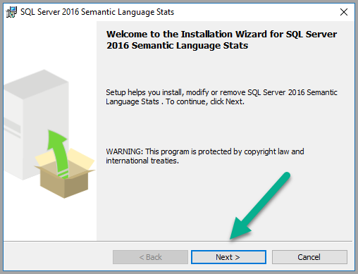Close the installer window with X
This screenshot has height=274, width=358.
coord(344,12)
